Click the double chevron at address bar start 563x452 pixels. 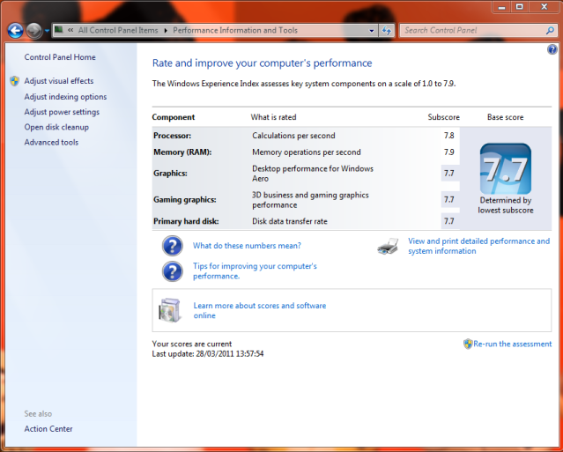click(70, 31)
